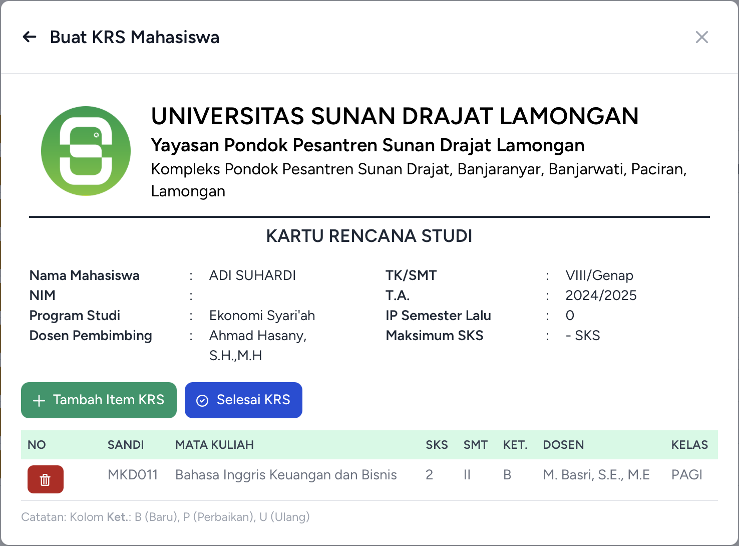Click the Yayasan Pondok Pesantren subtitle
The height and width of the screenshot is (546, 739).
(x=367, y=145)
